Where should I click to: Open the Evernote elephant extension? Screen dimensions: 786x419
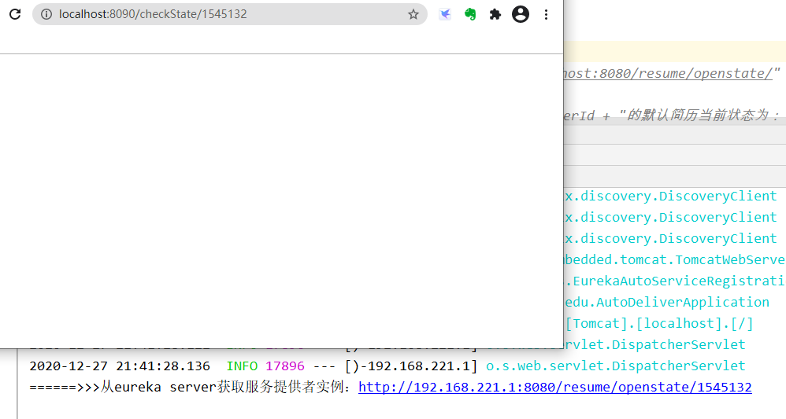[x=470, y=14]
